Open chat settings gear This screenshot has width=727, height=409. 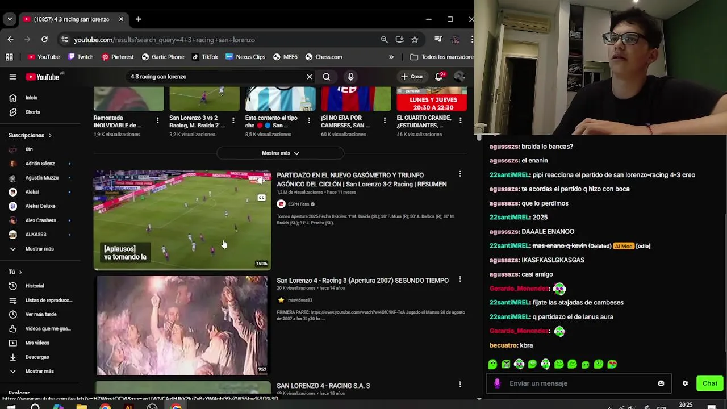coord(685,383)
